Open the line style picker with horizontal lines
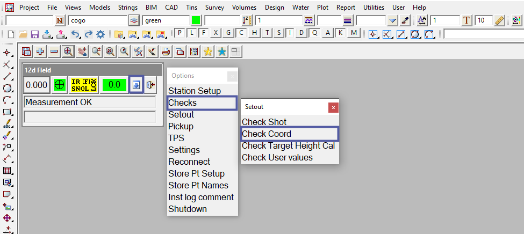 pyautogui.click(x=348, y=20)
